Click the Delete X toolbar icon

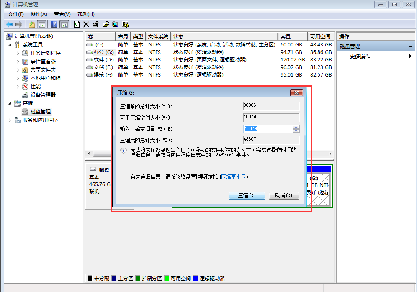(86, 24)
